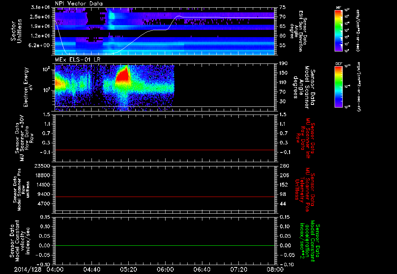Click the 06:00 time axis label

[x=165, y=269]
